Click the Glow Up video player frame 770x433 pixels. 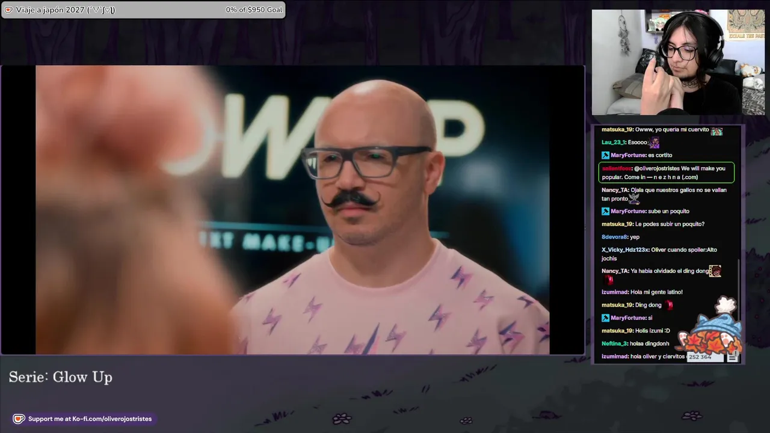(x=292, y=210)
